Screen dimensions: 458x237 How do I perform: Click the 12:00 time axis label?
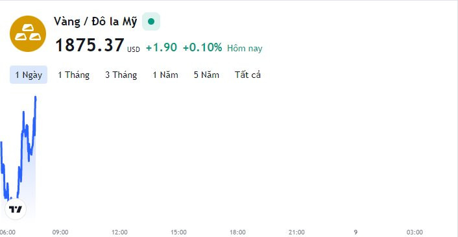point(119,232)
